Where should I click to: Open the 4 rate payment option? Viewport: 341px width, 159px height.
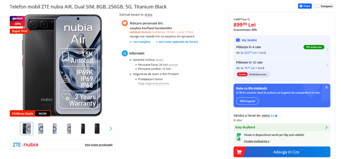click(x=281, y=50)
